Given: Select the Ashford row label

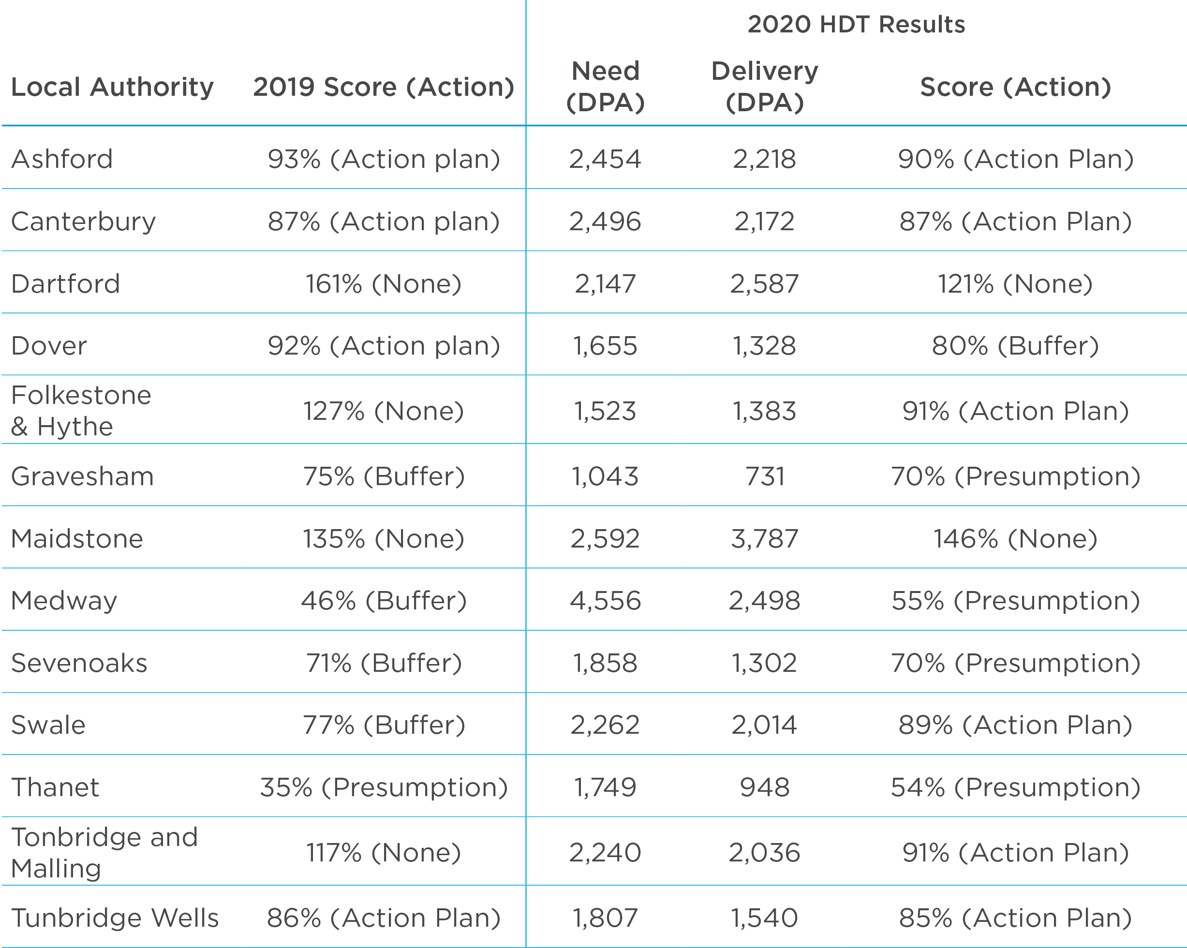Looking at the screenshot, I should (62, 159).
